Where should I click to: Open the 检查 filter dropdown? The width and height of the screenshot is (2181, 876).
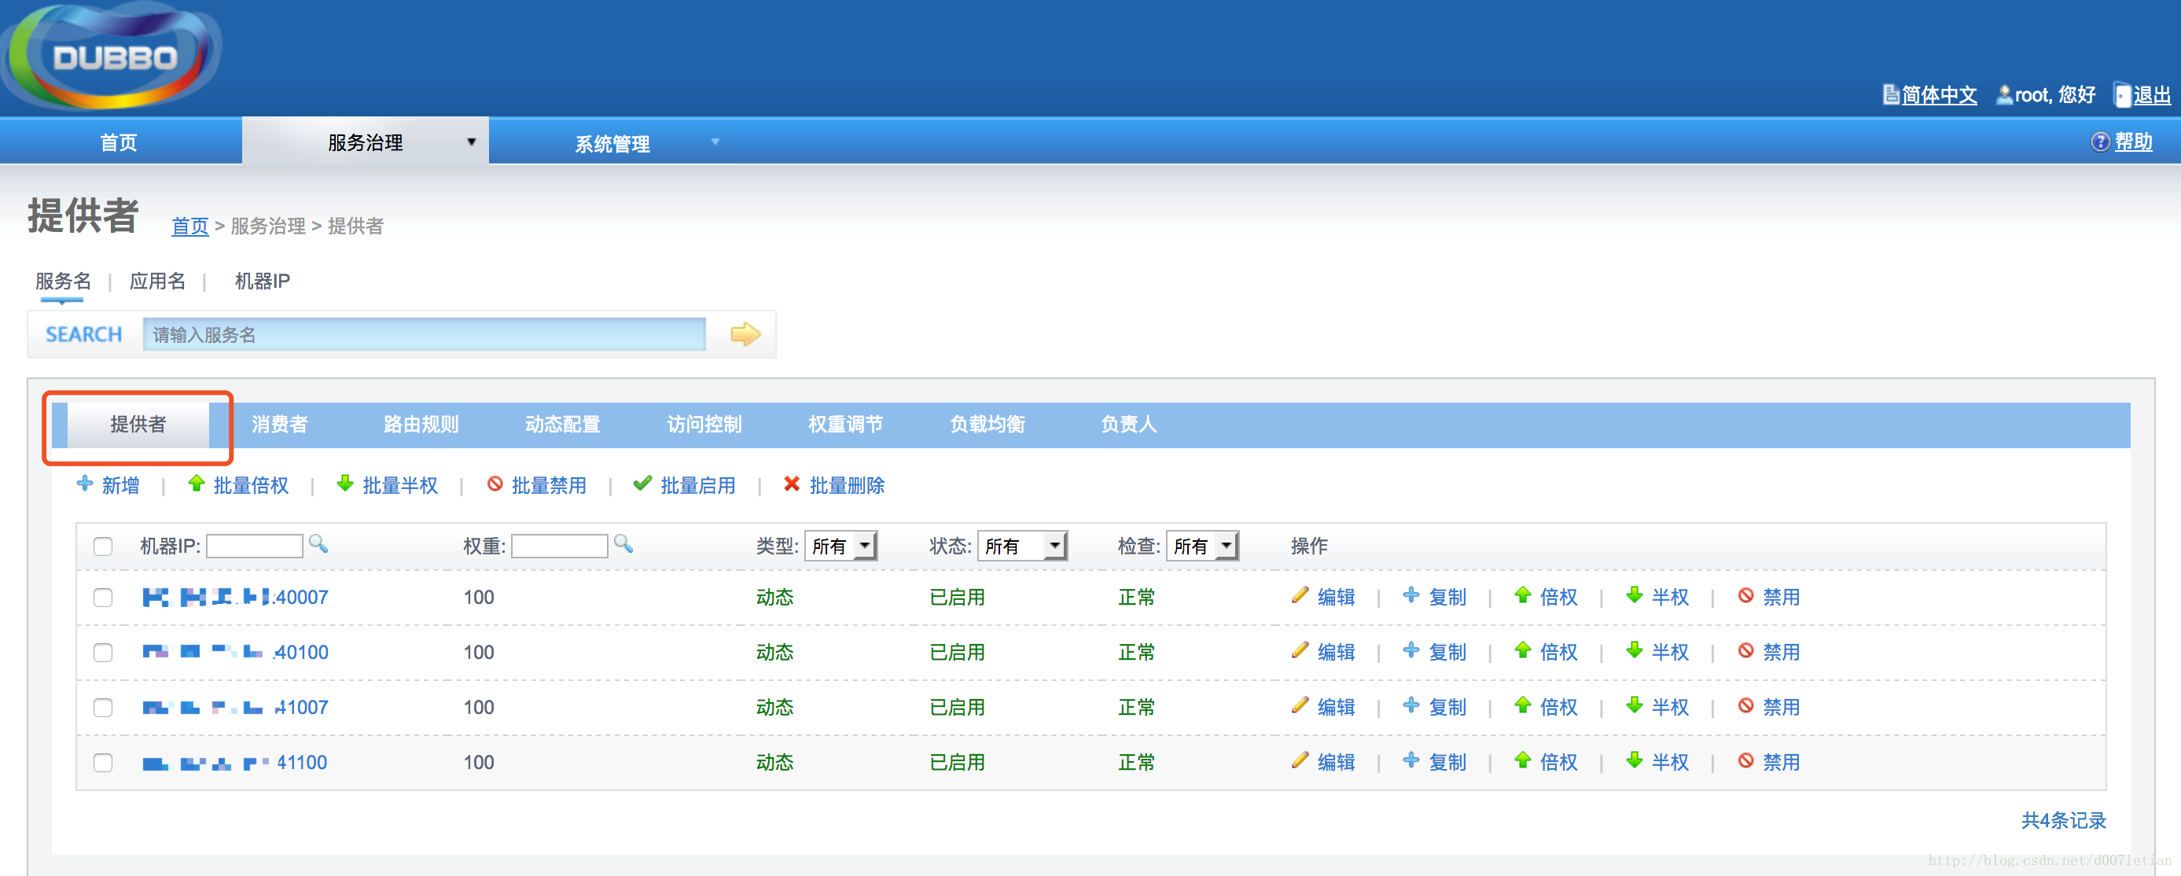tap(1202, 547)
